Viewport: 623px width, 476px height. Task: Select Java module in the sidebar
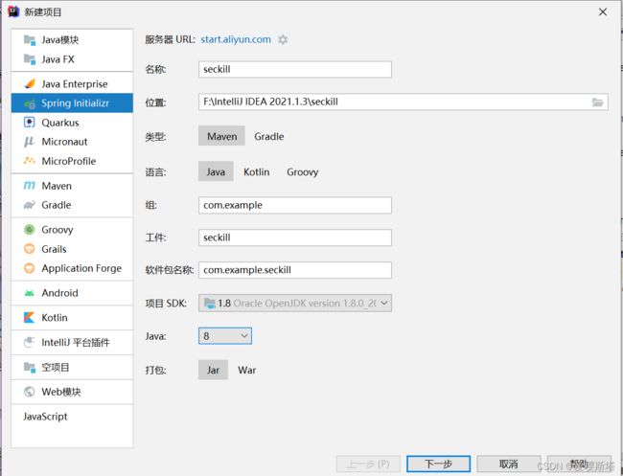coord(72,39)
